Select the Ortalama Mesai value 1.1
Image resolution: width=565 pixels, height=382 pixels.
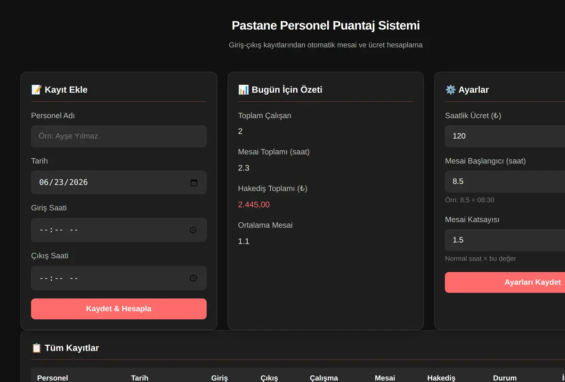[244, 241]
